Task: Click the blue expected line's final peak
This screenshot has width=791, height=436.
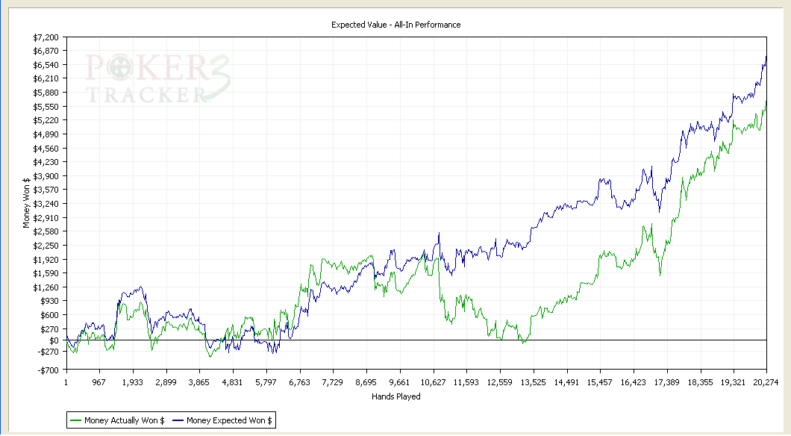Action: click(766, 55)
